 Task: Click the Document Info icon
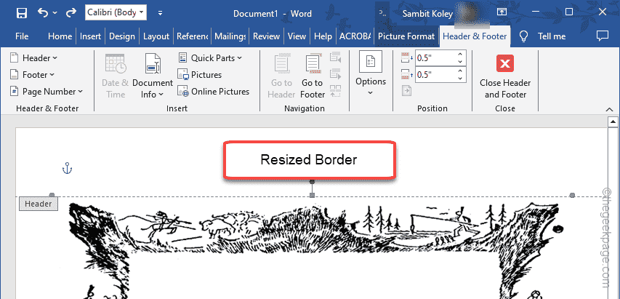tap(153, 76)
